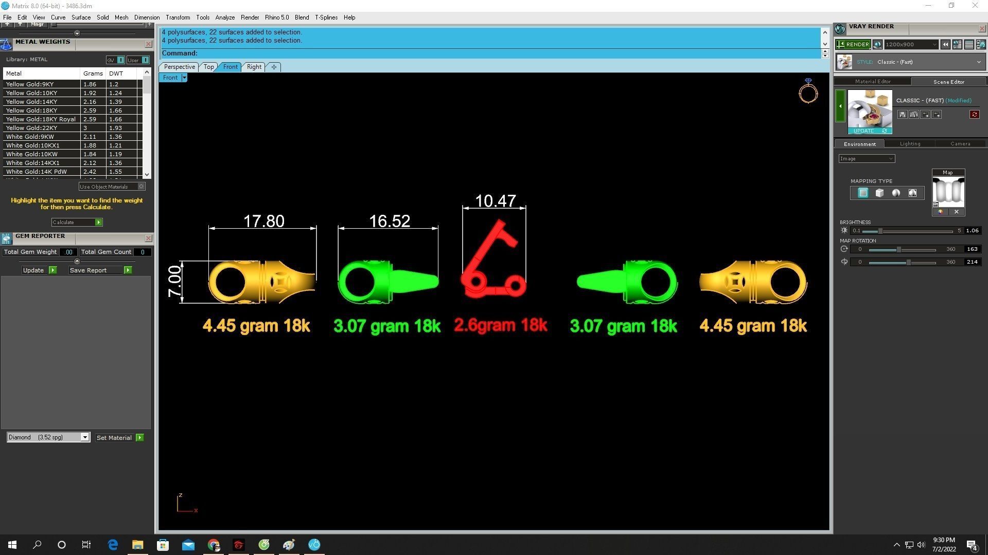The width and height of the screenshot is (988, 555).
Task: Switch to the Lighting tab
Action: pyautogui.click(x=910, y=144)
